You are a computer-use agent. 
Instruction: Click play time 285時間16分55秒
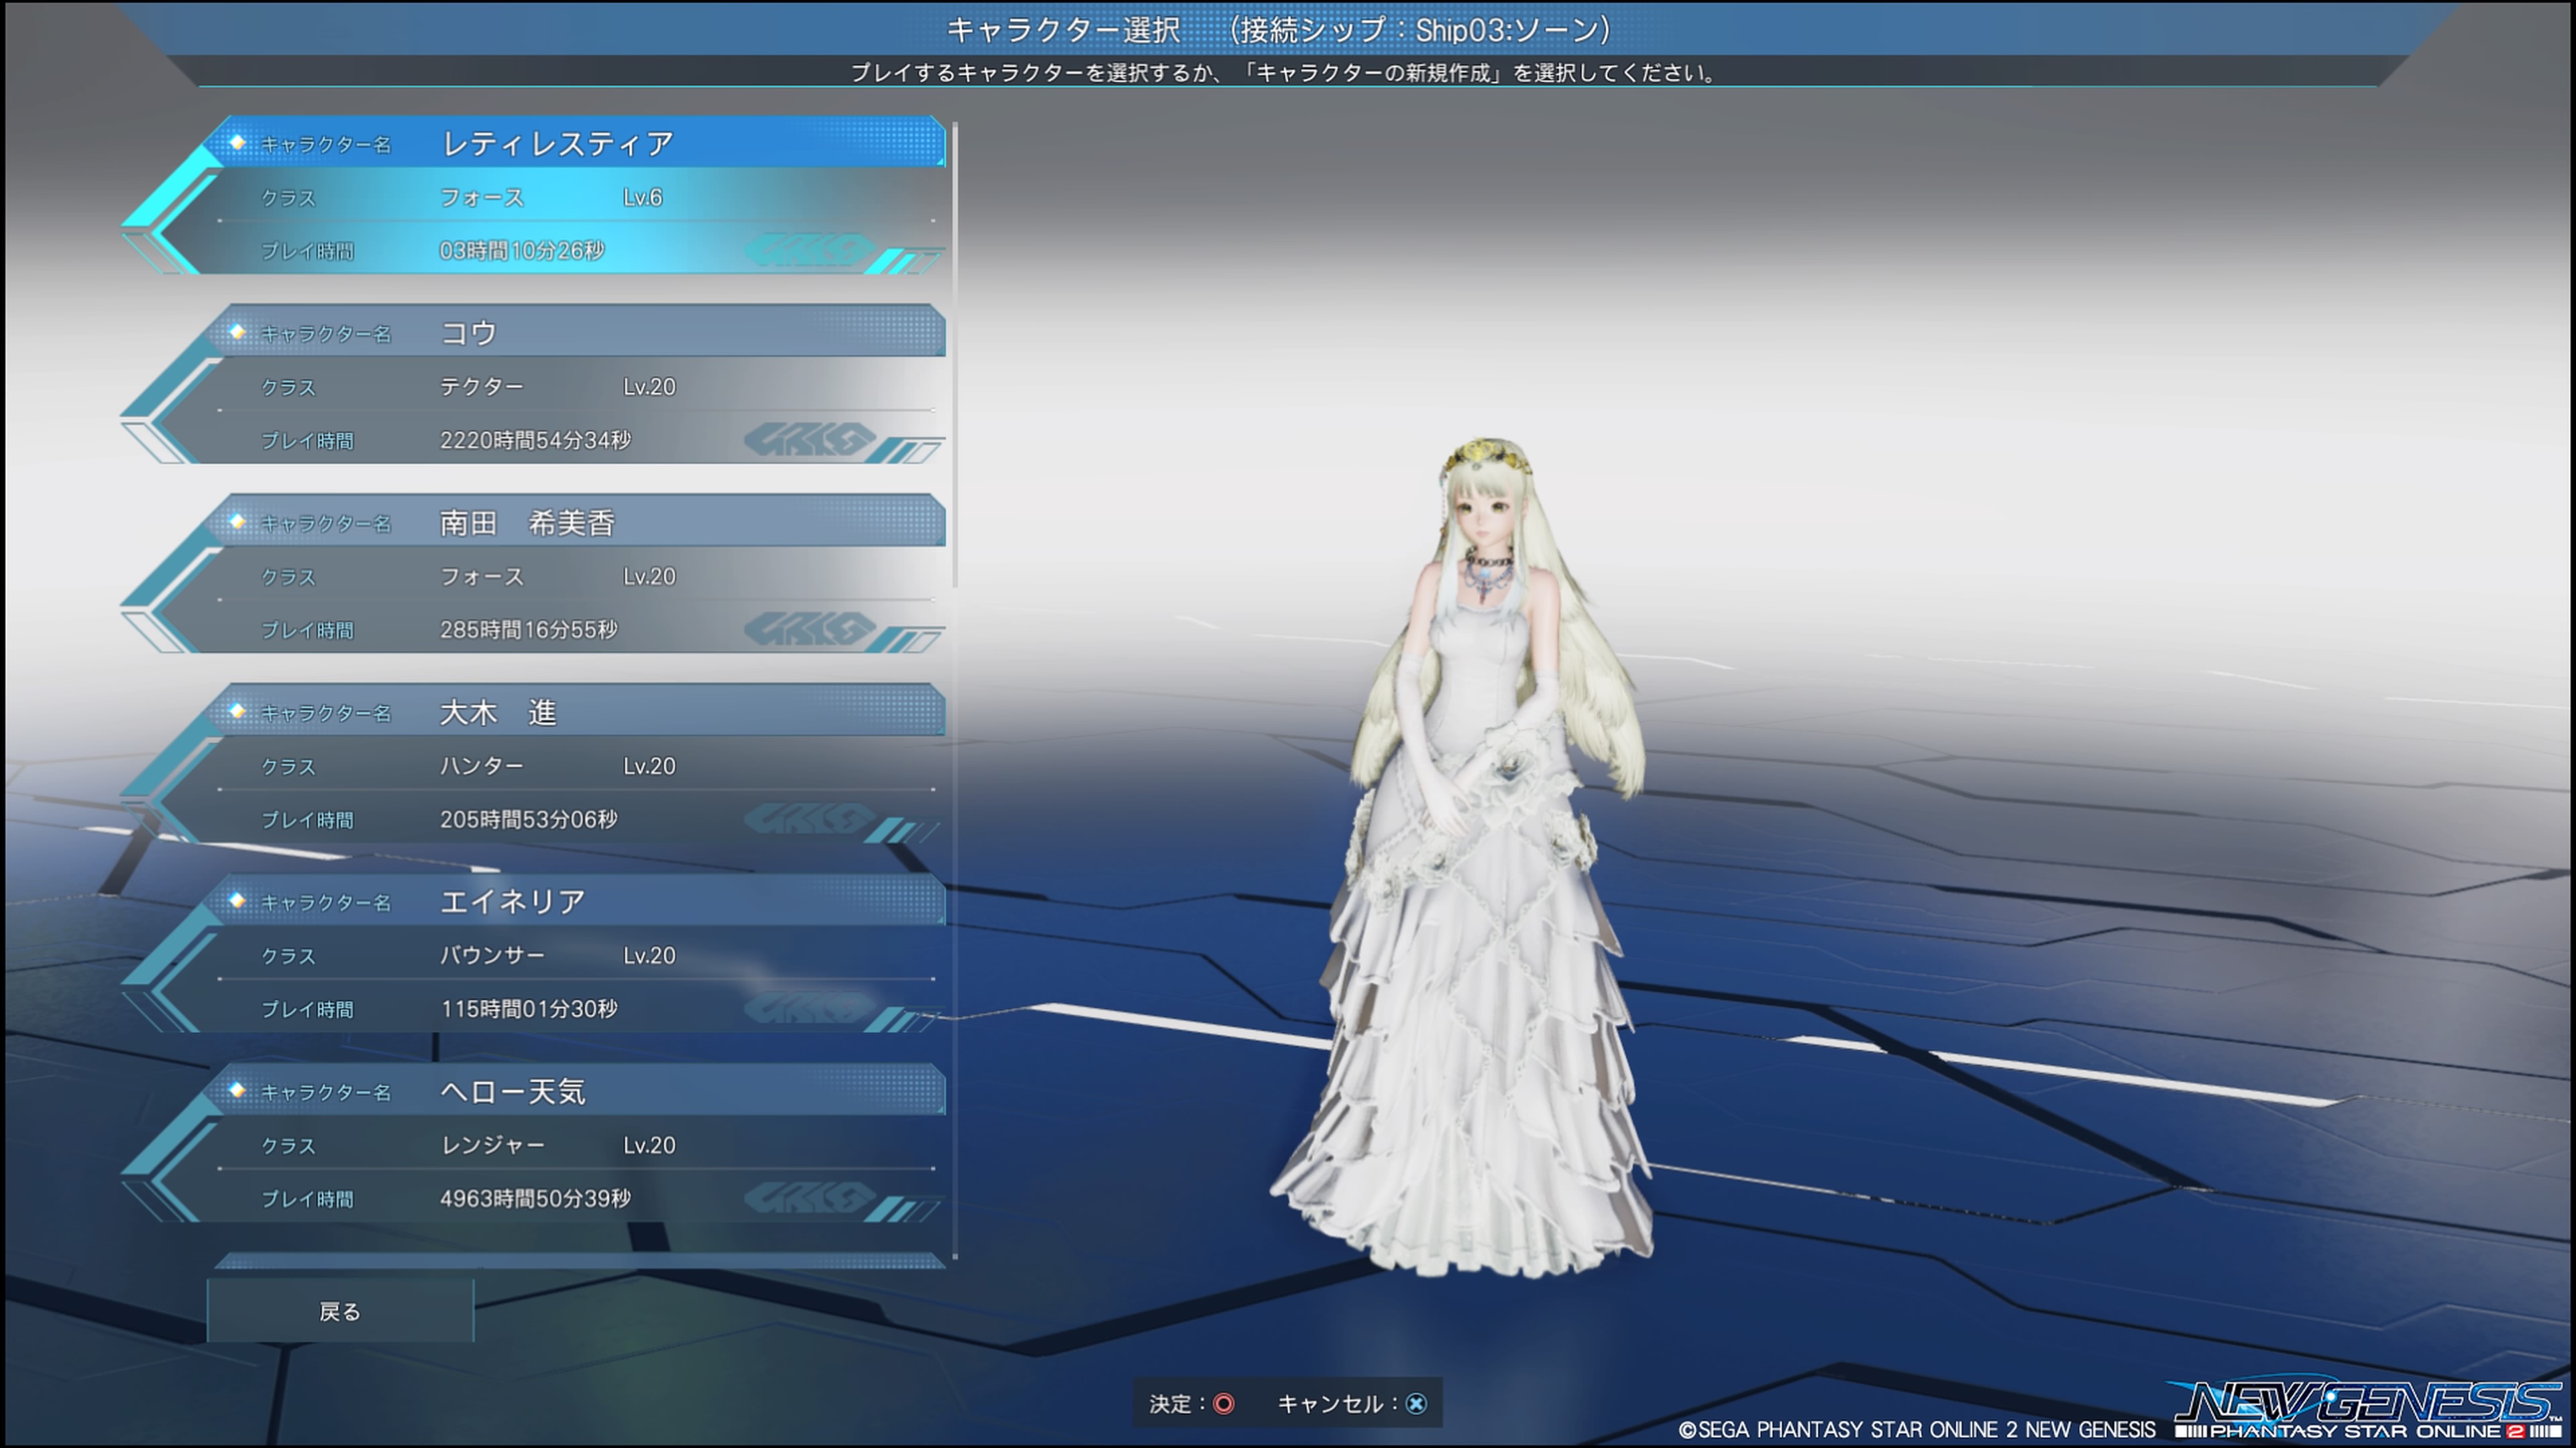point(529,629)
